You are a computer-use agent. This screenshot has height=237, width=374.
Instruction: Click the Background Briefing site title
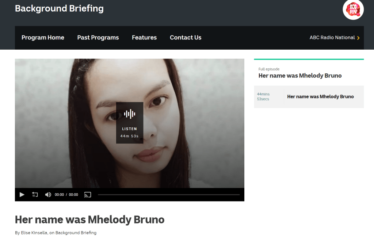59,8
